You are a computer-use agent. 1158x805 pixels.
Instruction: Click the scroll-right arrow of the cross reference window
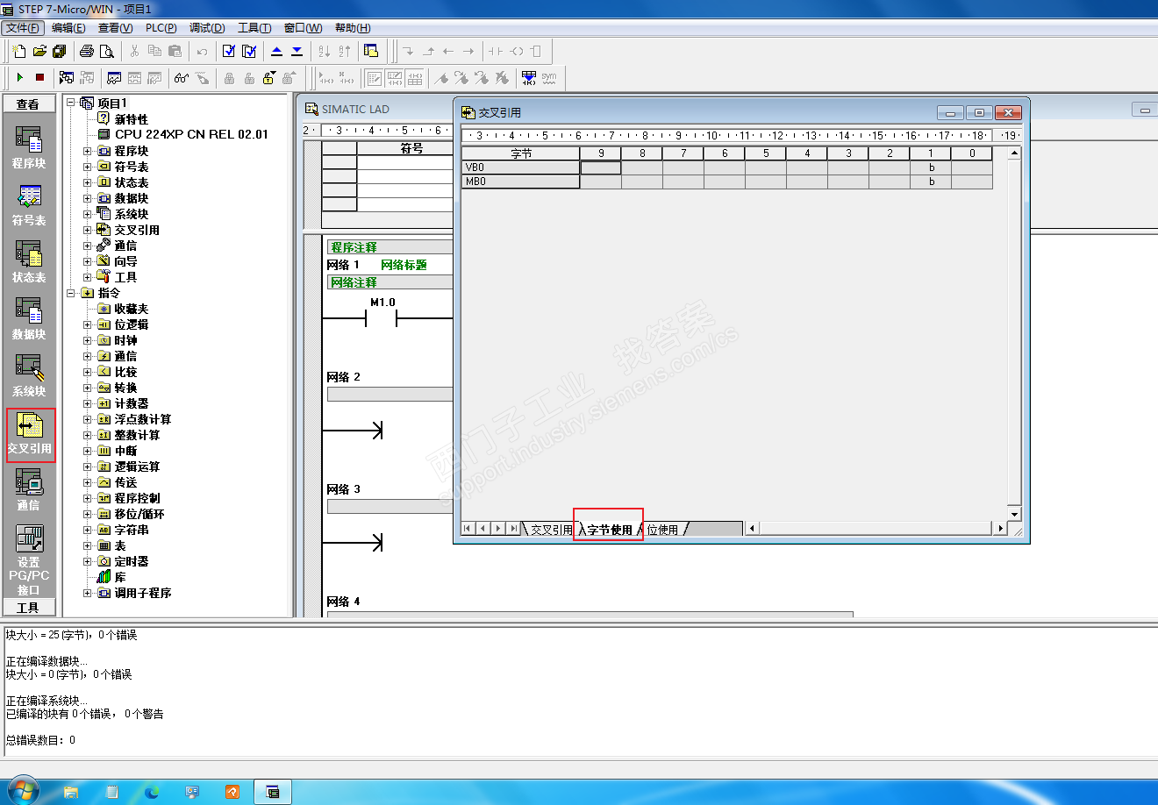pyautogui.click(x=1001, y=529)
